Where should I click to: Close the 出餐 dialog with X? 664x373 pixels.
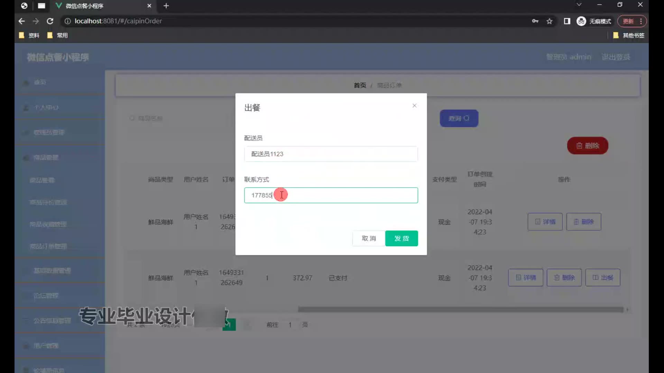[x=414, y=106]
